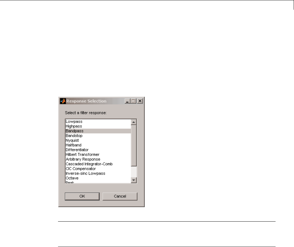The width and height of the screenshot is (294, 247).
Task: Dismiss dialog with the Cancel button
Action: pos(120,197)
